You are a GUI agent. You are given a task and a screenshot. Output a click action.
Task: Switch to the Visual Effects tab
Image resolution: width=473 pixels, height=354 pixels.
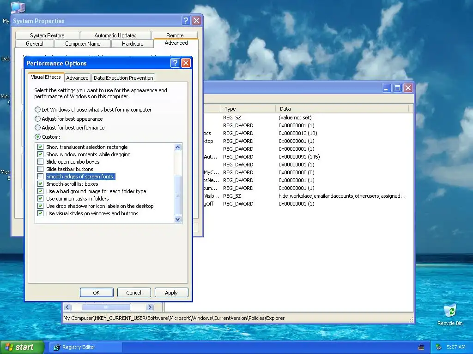click(46, 77)
